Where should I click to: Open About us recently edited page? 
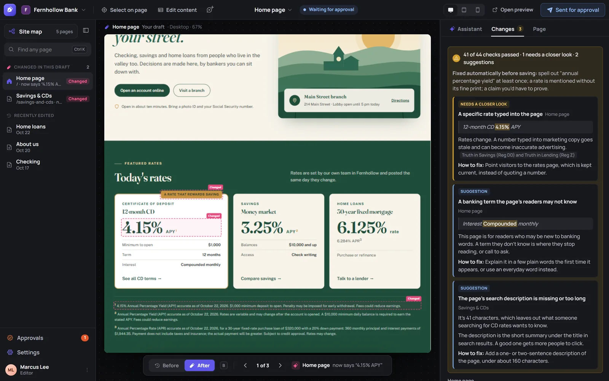(48, 147)
